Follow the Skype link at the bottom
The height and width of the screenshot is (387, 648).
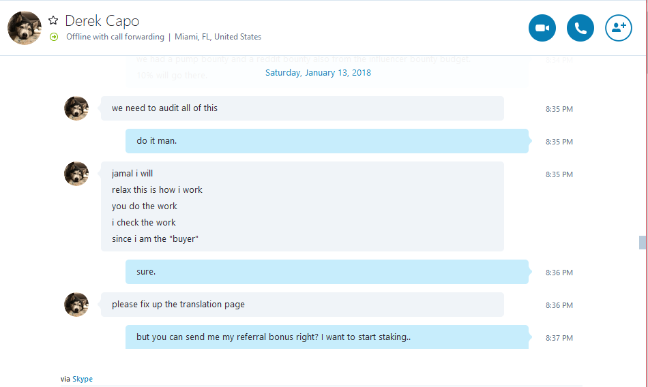(83, 379)
